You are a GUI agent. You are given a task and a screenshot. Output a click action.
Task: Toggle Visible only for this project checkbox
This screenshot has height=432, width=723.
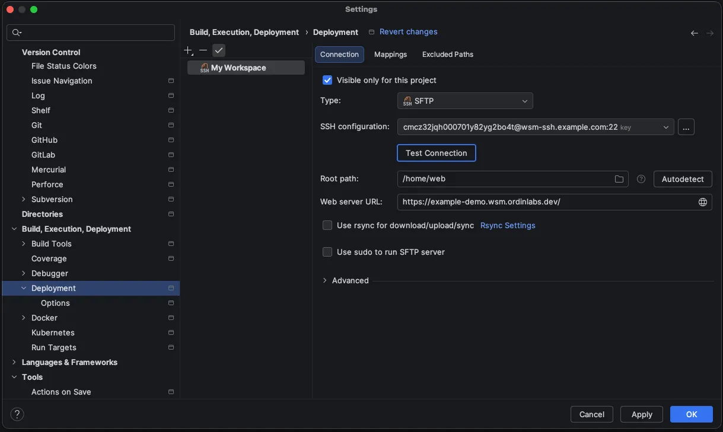click(327, 80)
